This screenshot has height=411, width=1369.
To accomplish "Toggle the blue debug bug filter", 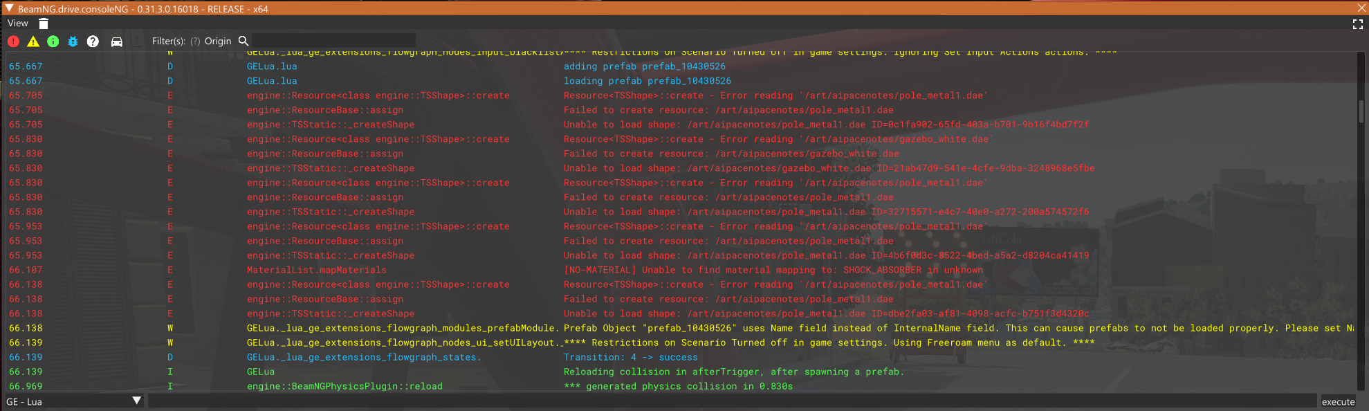I will click(x=73, y=42).
